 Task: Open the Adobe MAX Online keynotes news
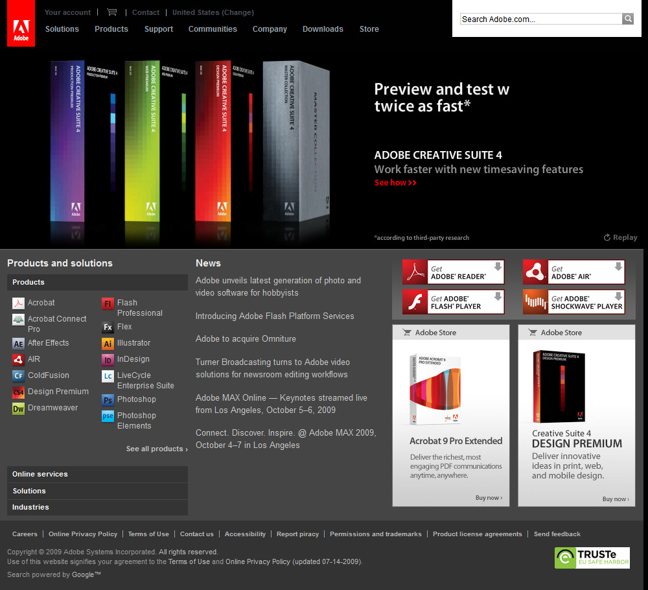pos(281,404)
